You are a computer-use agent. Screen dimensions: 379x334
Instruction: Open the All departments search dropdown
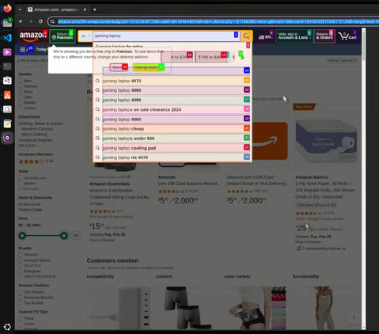tap(85, 36)
